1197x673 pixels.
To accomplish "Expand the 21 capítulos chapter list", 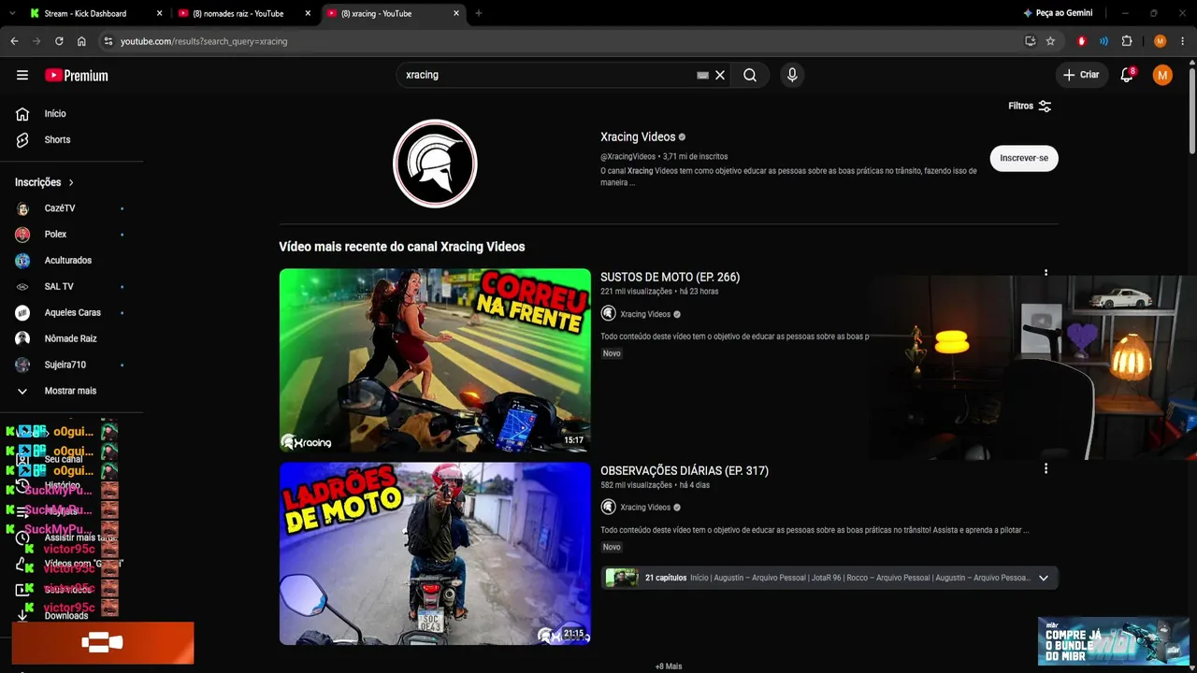I will tap(829, 578).
